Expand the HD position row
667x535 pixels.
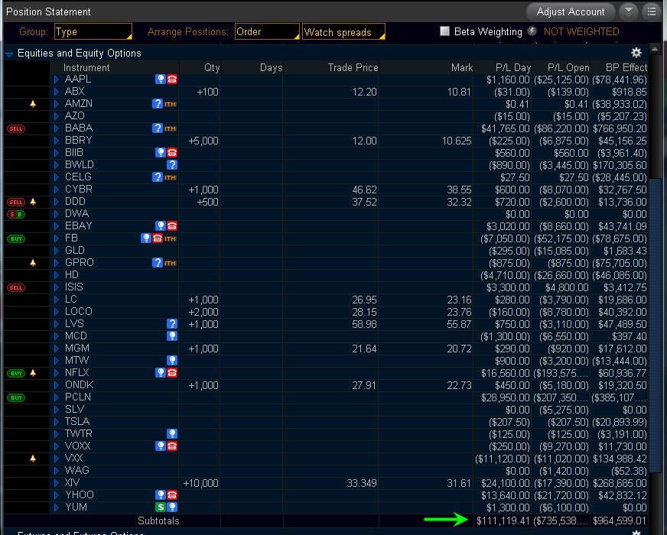pyautogui.click(x=57, y=275)
